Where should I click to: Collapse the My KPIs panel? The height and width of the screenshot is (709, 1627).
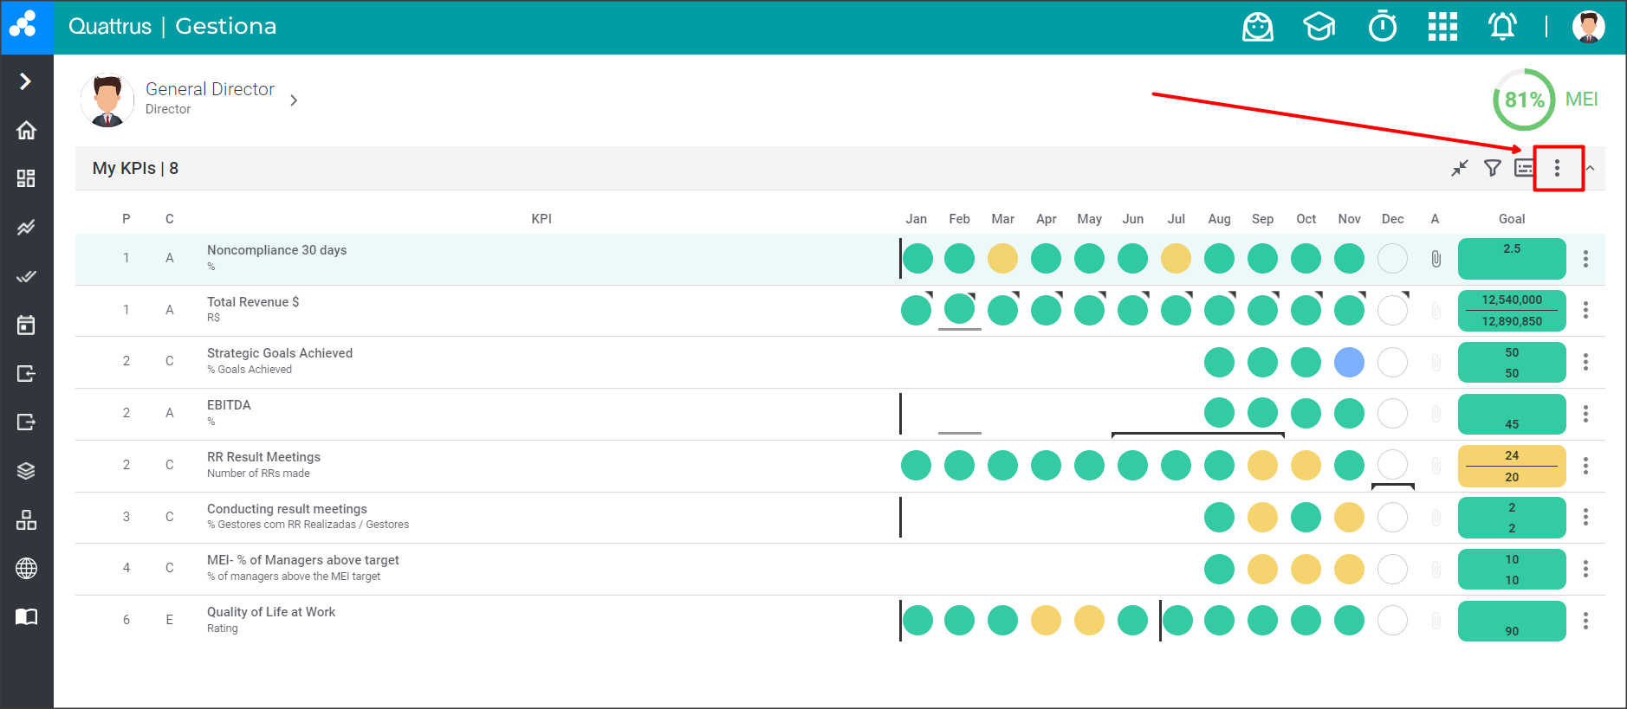tap(1590, 168)
